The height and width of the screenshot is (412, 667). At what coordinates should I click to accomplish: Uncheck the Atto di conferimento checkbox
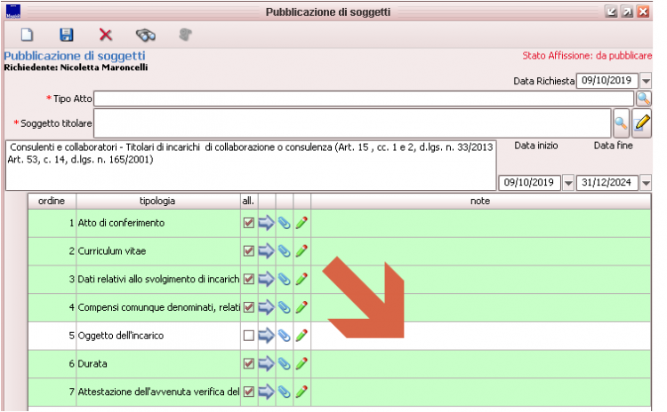click(249, 223)
